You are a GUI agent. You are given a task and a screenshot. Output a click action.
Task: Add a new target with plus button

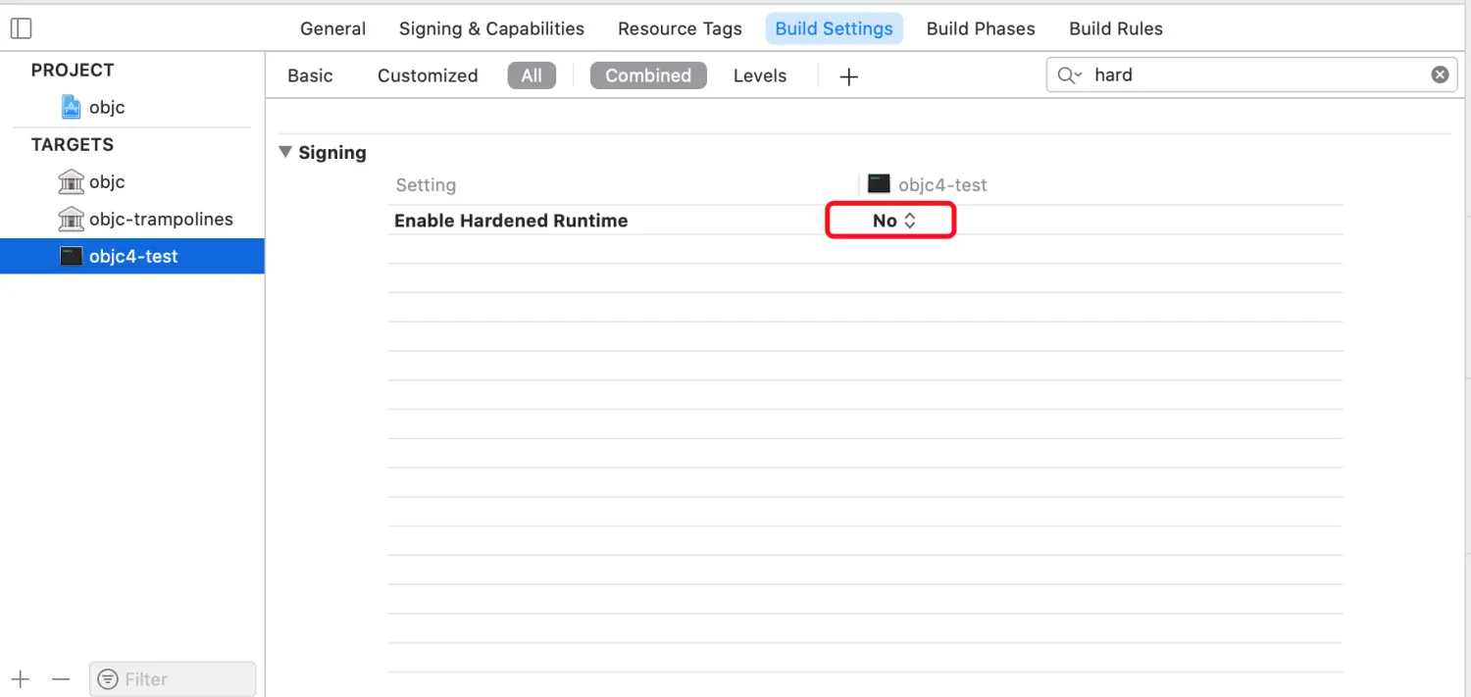click(x=21, y=679)
